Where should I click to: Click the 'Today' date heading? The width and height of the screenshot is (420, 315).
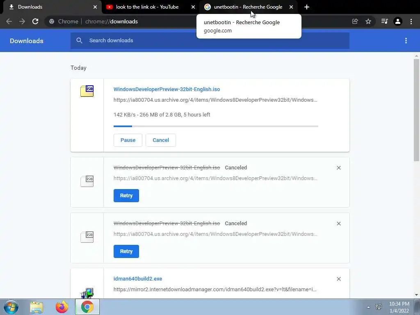pos(78,68)
